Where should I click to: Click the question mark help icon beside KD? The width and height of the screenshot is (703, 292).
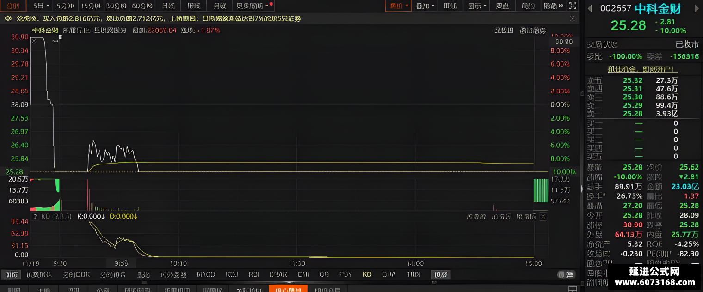[x=34, y=216]
